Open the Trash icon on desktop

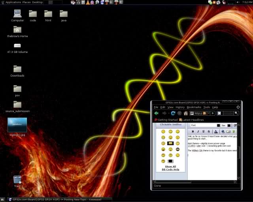[17, 180]
